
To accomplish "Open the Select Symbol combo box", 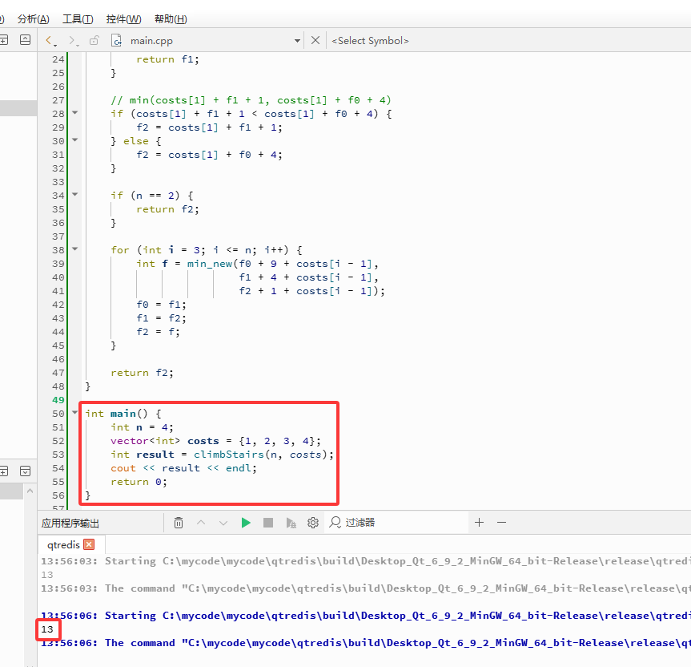I will point(370,41).
